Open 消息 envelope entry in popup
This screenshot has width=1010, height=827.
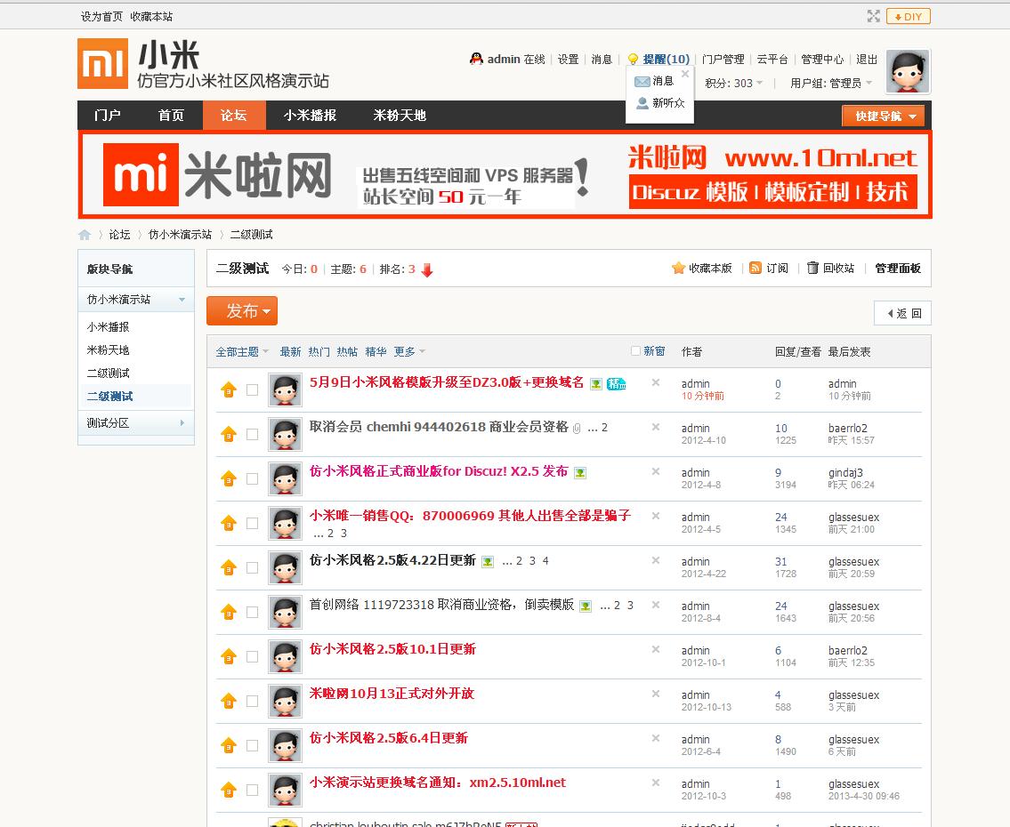(654, 81)
